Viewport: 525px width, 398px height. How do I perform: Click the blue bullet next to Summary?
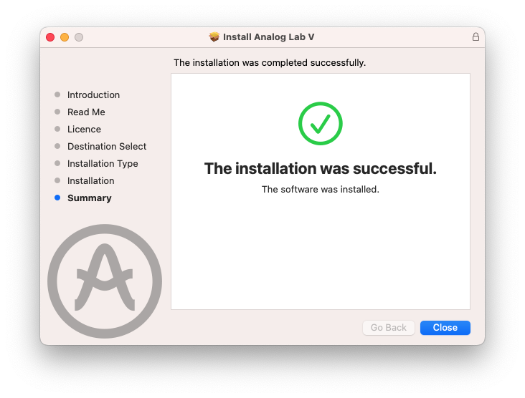point(57,198)
